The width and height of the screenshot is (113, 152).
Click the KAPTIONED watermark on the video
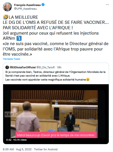20,114
